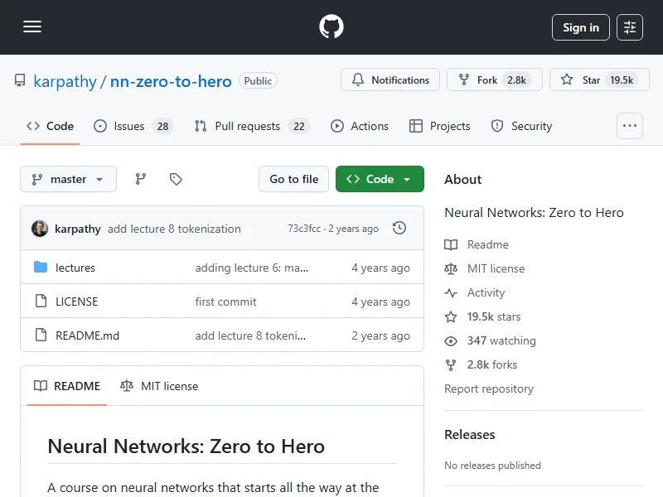Click the GitHub logo
The width and height of the screenshot is (663, 497).
pos(331,27)
